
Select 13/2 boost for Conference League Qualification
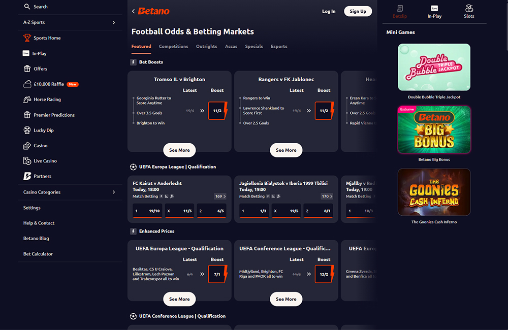[x=324, y=274]
